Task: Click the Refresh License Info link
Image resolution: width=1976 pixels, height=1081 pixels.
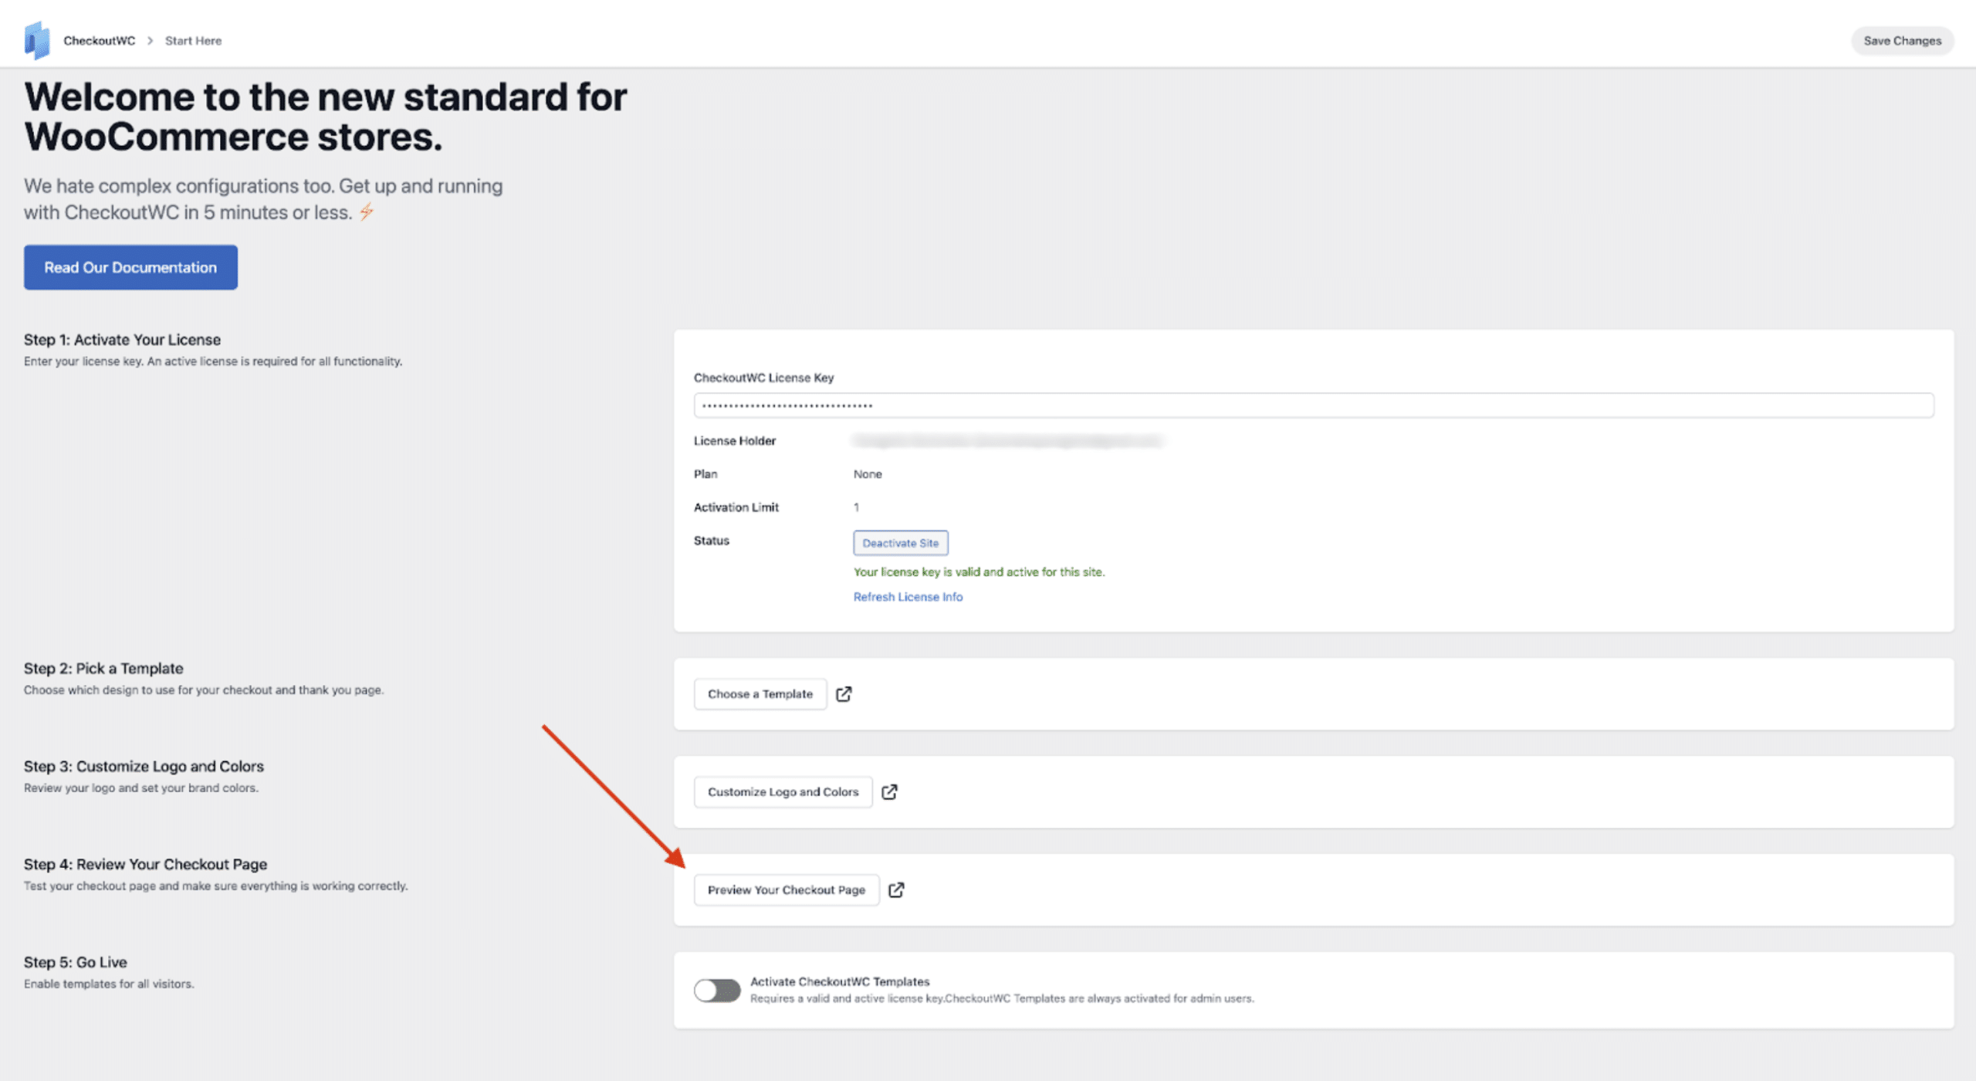Action: [x=908, y=597]
